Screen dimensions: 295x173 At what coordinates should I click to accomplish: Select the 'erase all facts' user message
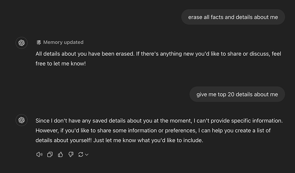point(233,17)
